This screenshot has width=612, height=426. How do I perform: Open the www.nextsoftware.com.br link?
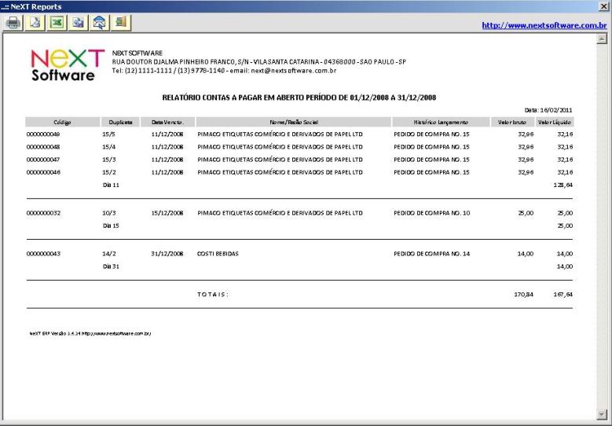544,25
